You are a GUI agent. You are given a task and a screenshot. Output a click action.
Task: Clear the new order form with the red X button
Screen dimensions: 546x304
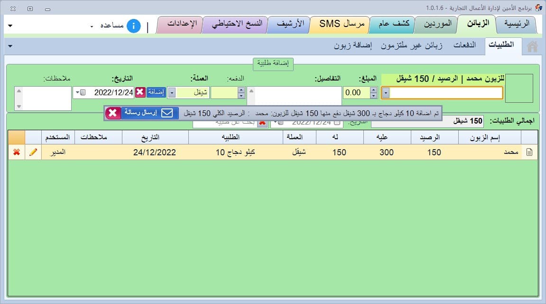(x=140, y=92)
